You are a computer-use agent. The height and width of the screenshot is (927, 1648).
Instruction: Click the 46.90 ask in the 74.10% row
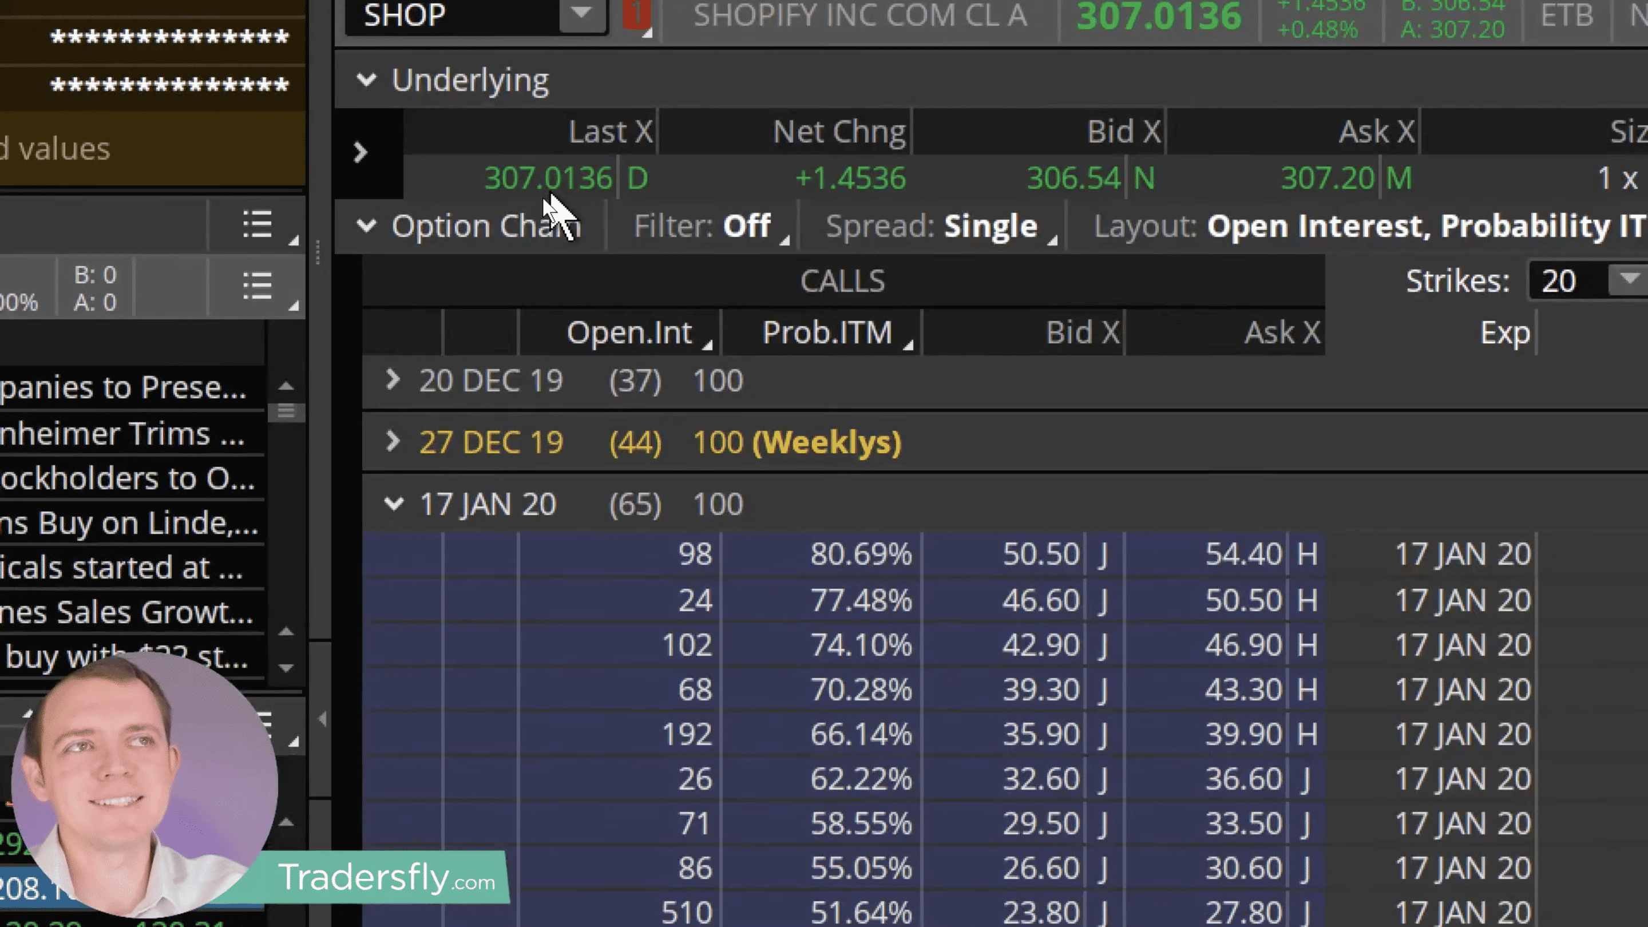point(1243,645)
